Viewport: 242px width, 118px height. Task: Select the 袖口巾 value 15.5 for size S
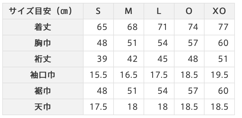coord(98,75)
